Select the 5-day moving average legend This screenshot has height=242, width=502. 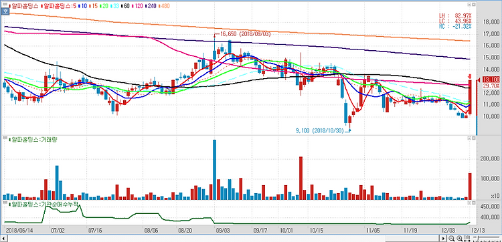coord(59,6)
